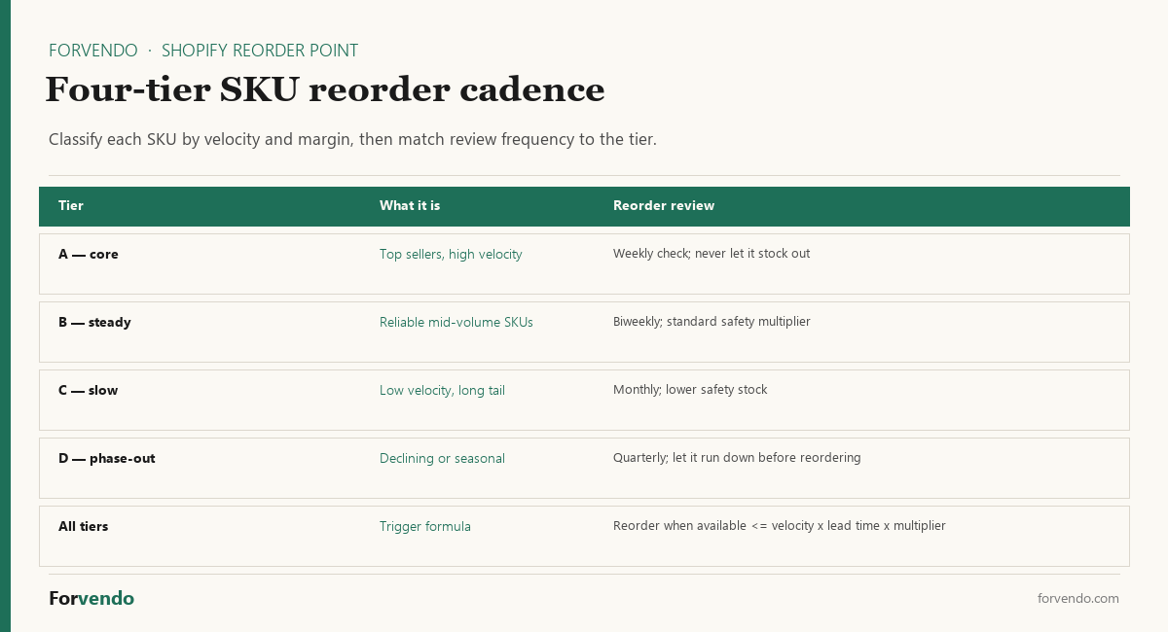Click 'Declining or seasonal' cell
This screenshot has width=1168, height=632.
(x=442, y=459)
